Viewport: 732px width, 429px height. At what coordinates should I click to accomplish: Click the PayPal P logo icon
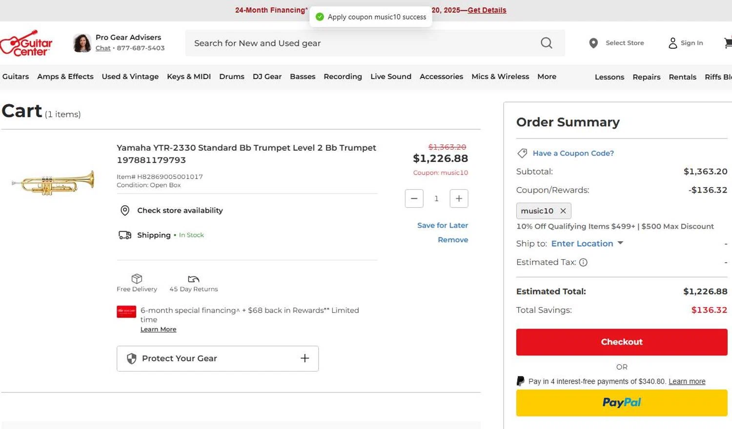point(521,381)
